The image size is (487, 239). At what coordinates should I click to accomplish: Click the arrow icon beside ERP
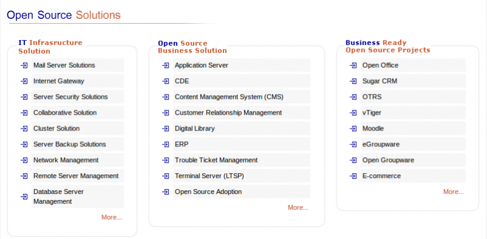[166, 144]
